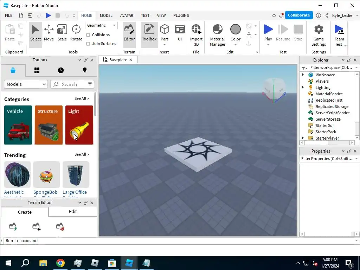
Task: Open the Vehicle category card
Action: pos(18,125)
